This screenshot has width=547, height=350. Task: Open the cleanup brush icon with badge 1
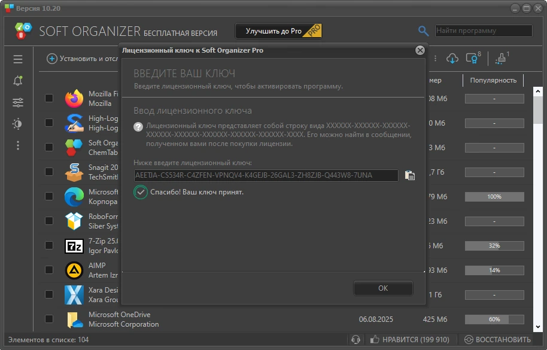click(502, 58)
